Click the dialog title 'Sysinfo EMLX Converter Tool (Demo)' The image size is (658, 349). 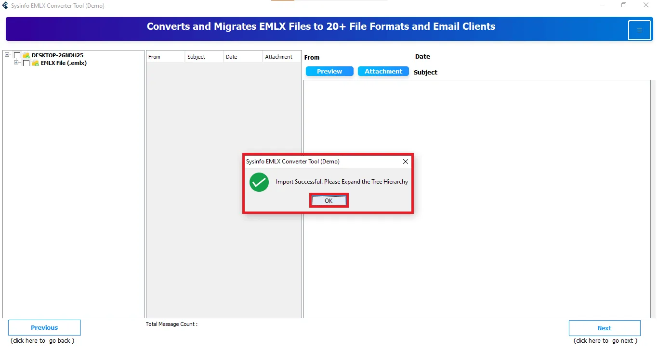pos(293,162)
